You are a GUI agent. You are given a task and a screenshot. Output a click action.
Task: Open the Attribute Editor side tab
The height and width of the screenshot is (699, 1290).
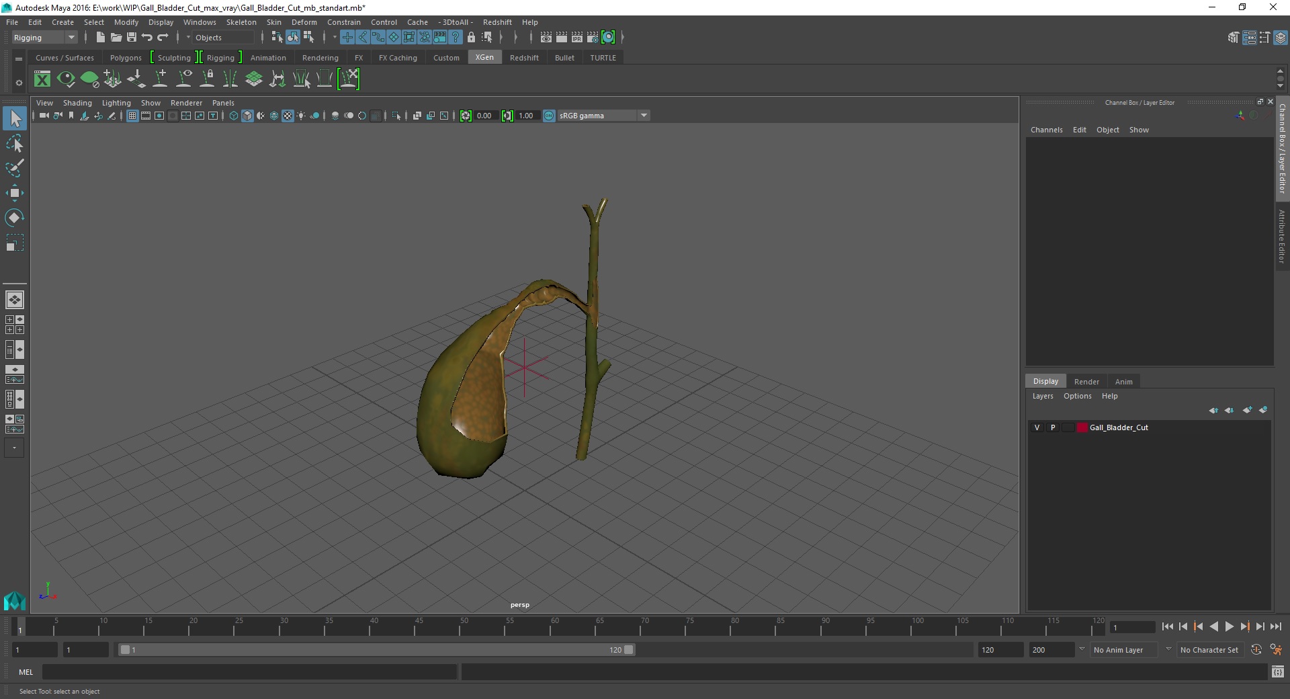1282,235
